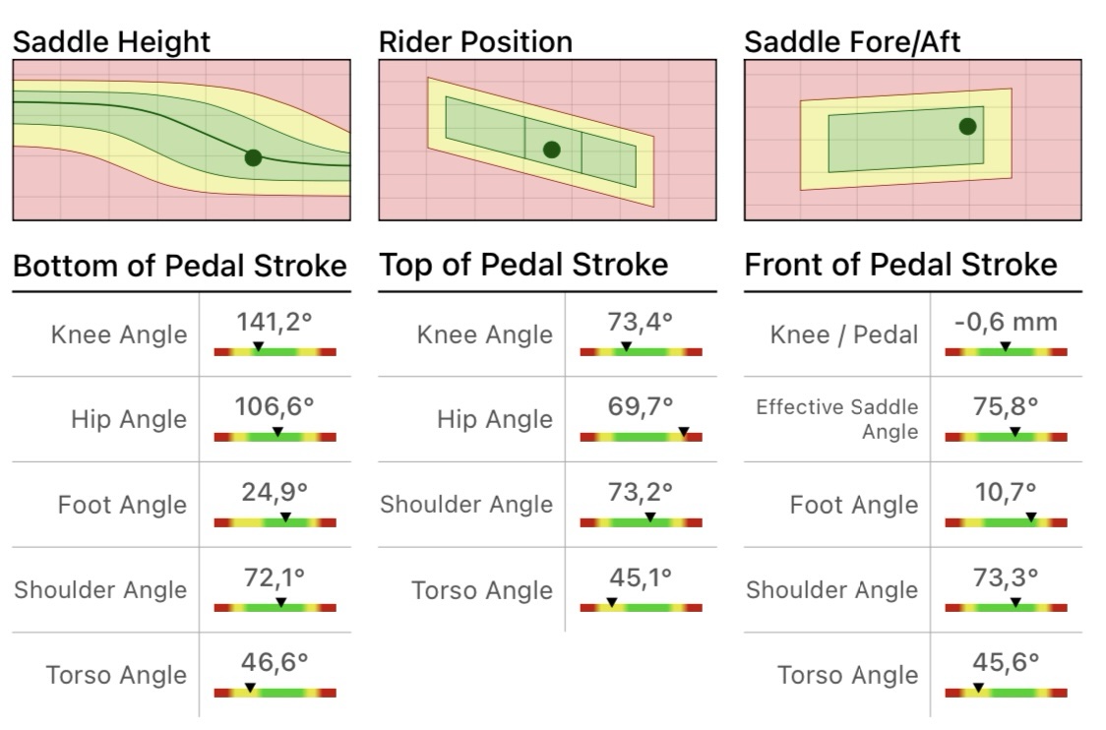Click the range bar under 10,7° foot angle
The width and height of the screenshot is (1106, 730).
[x=1006, y=522]
